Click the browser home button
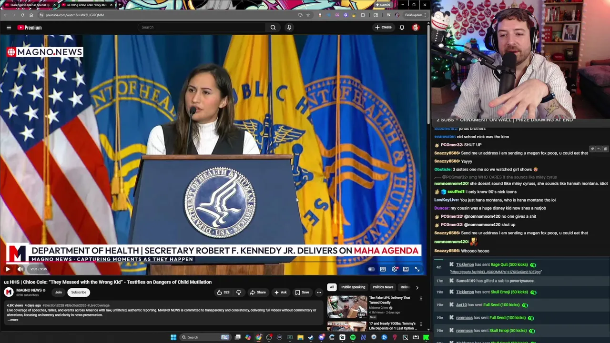Viewport: 610px width, 343px height. (x=31, y=15)
